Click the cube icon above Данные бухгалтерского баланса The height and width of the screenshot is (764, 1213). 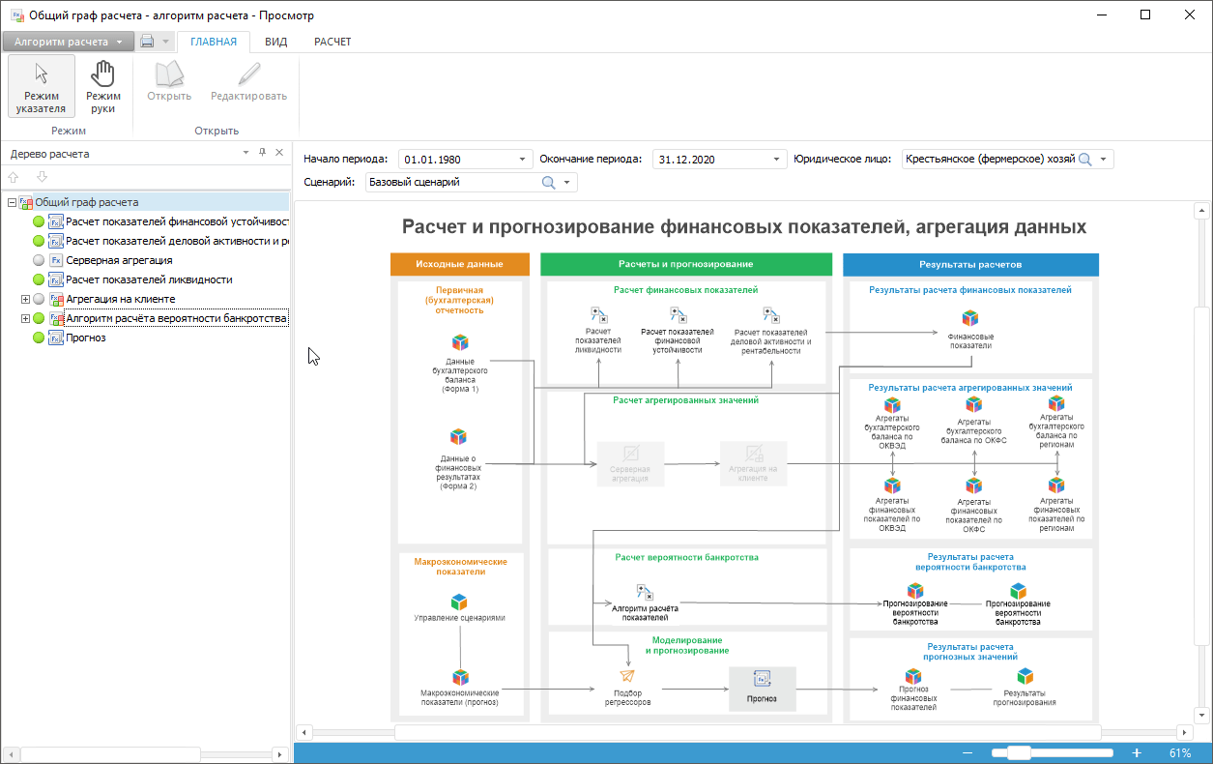click(461, 342)
